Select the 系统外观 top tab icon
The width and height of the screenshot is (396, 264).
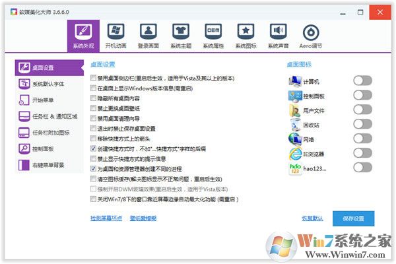[x=83, y=32]
